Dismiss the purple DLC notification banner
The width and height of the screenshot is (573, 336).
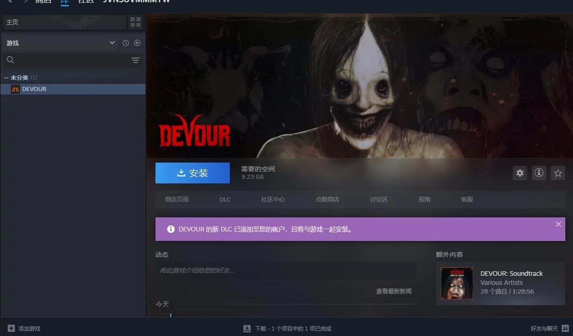(558, 224)
